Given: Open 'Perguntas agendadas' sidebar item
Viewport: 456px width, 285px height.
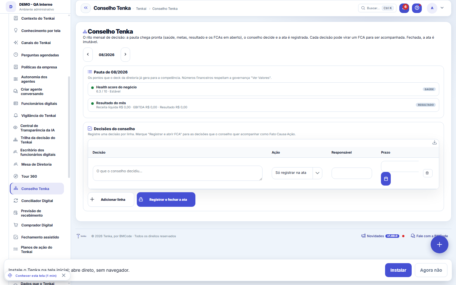Looking at the screenshot, I should coord(36,55).
